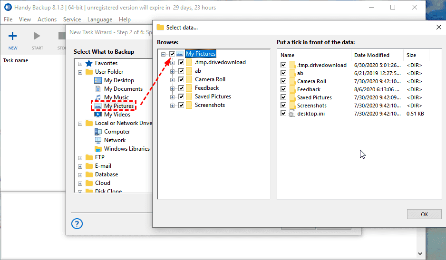Select Feedback label in Browse tree
The width and height of the screenshot is (446, 260).
click(x=207, y=88)
